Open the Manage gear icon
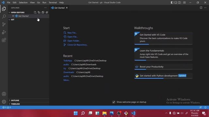 coord(4,102)
